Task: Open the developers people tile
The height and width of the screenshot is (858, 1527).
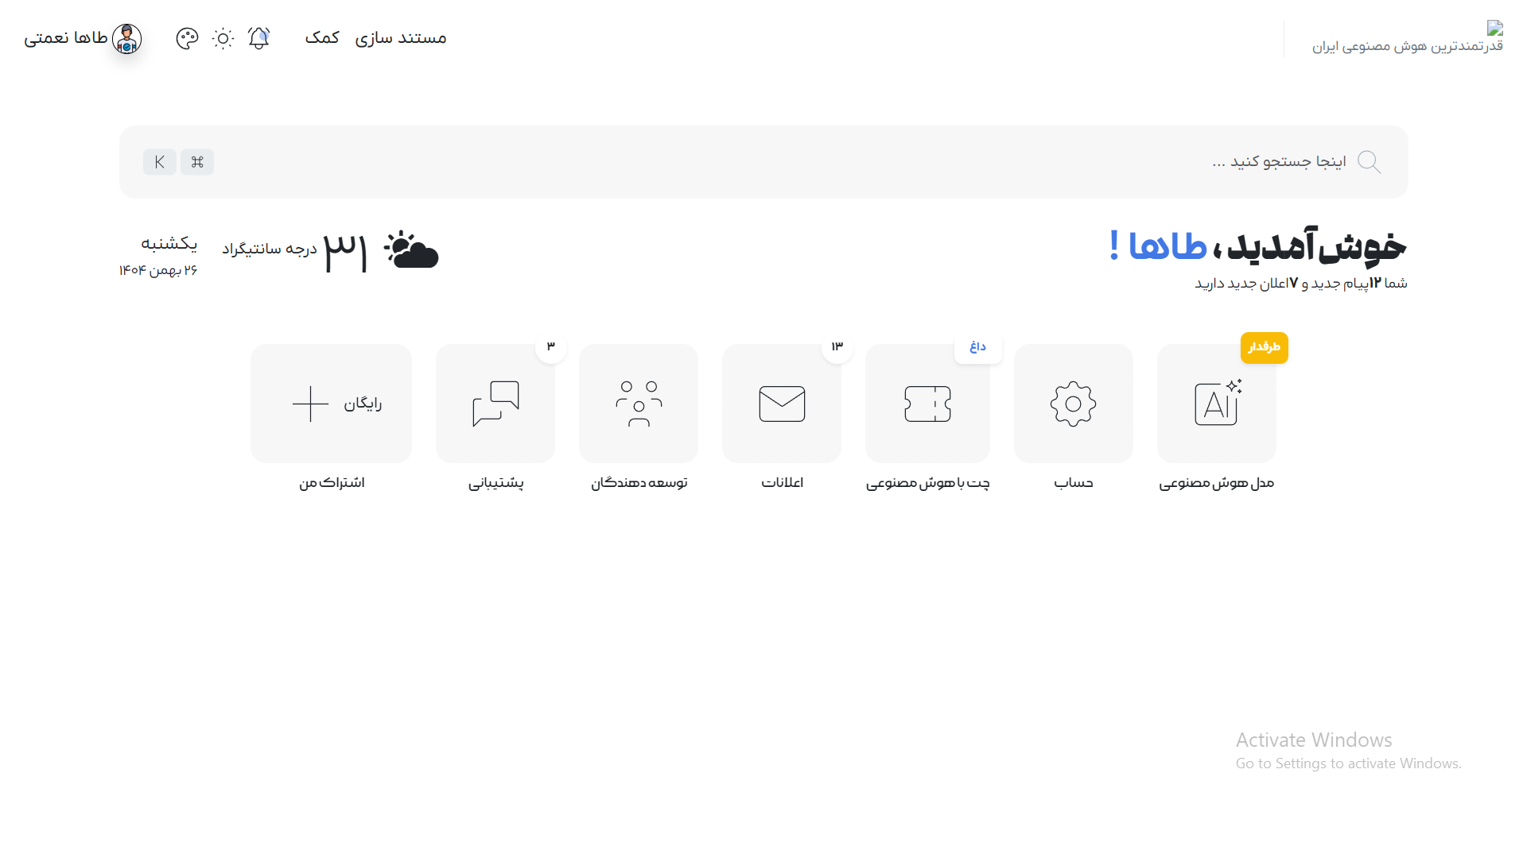Action: point(639,404)
